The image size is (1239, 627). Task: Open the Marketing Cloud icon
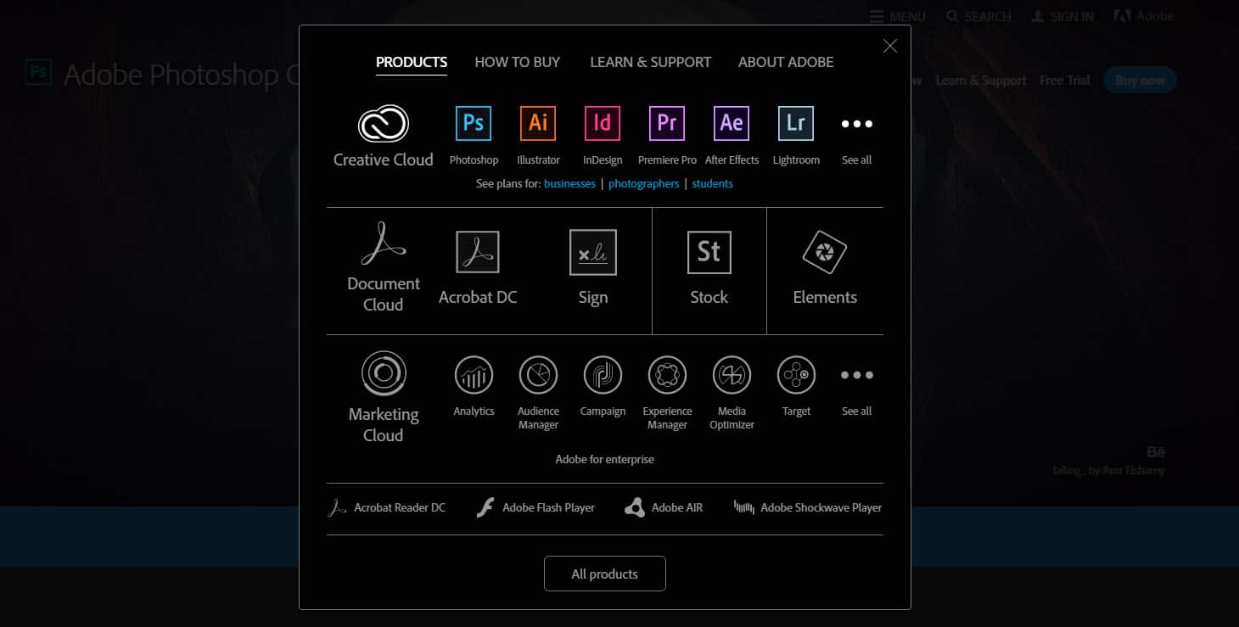tap(384, 373)
